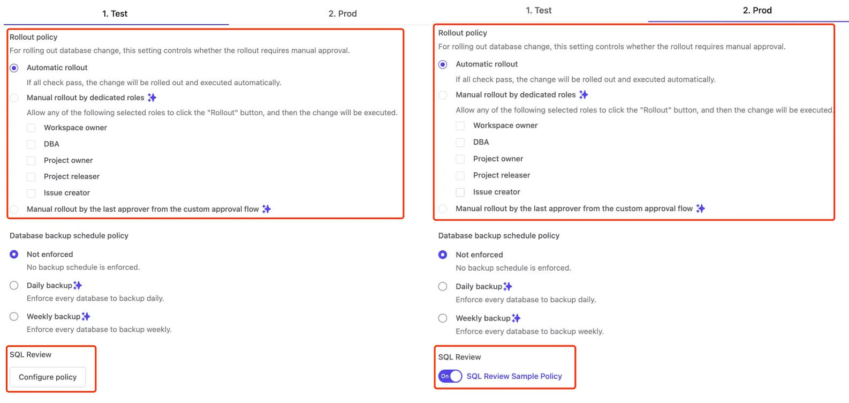The height and width of the screenshot is (403, 849).
Task: Switch to the 1. Test tab in the right panel
Action: pyautogui.click(x=539, y=10)
